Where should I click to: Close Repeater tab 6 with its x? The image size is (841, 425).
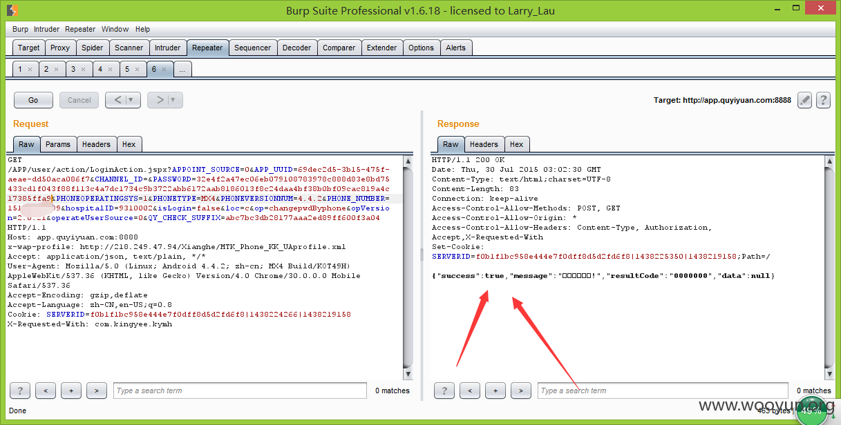coord(163,70)
